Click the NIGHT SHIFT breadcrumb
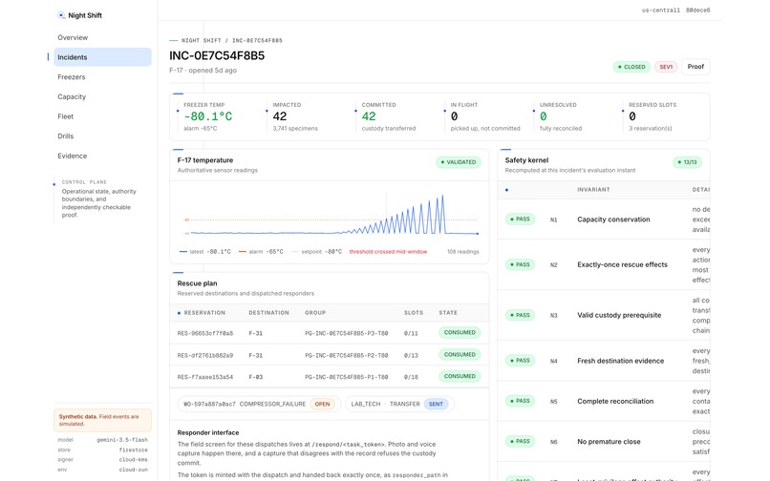Image resolution: width=770 pixels, height=481 pixels. 202,40
